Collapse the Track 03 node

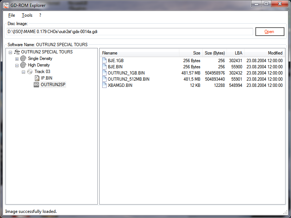point(23,72)
